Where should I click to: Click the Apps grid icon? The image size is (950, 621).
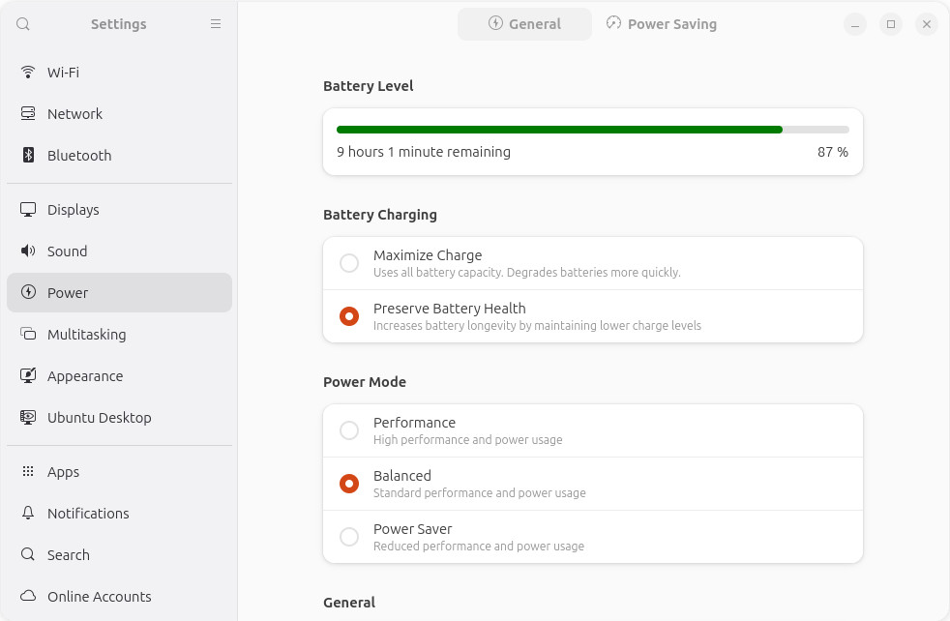pyautogui.click(x=28, y=471)
